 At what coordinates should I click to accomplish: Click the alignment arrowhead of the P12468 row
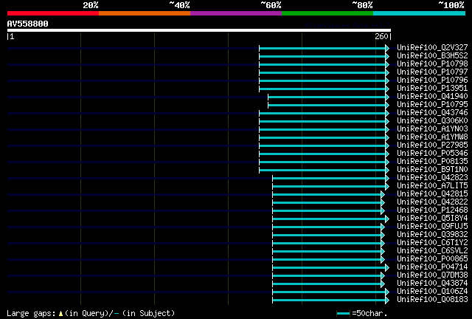pos(383,211)
